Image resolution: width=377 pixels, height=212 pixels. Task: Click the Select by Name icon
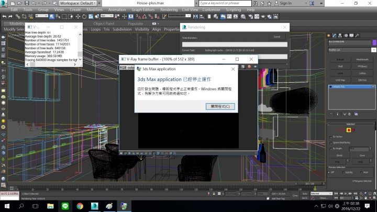[x=58, y=16]
